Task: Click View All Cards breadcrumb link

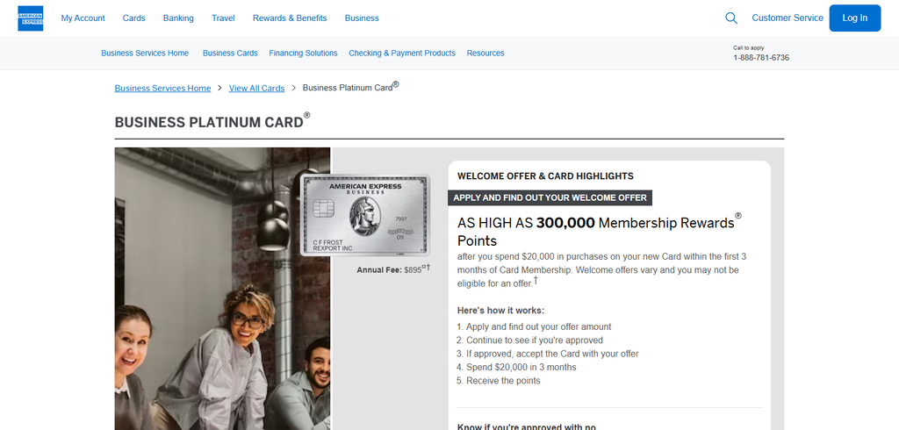Action: click(257, 89)
